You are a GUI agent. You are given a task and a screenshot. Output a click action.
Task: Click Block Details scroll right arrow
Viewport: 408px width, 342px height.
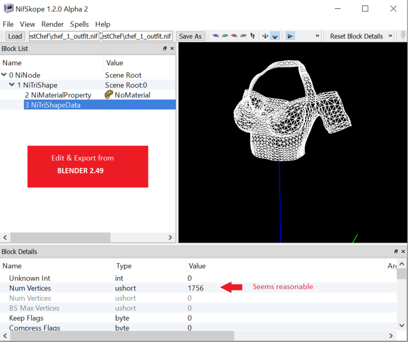(x=391, y=335)
